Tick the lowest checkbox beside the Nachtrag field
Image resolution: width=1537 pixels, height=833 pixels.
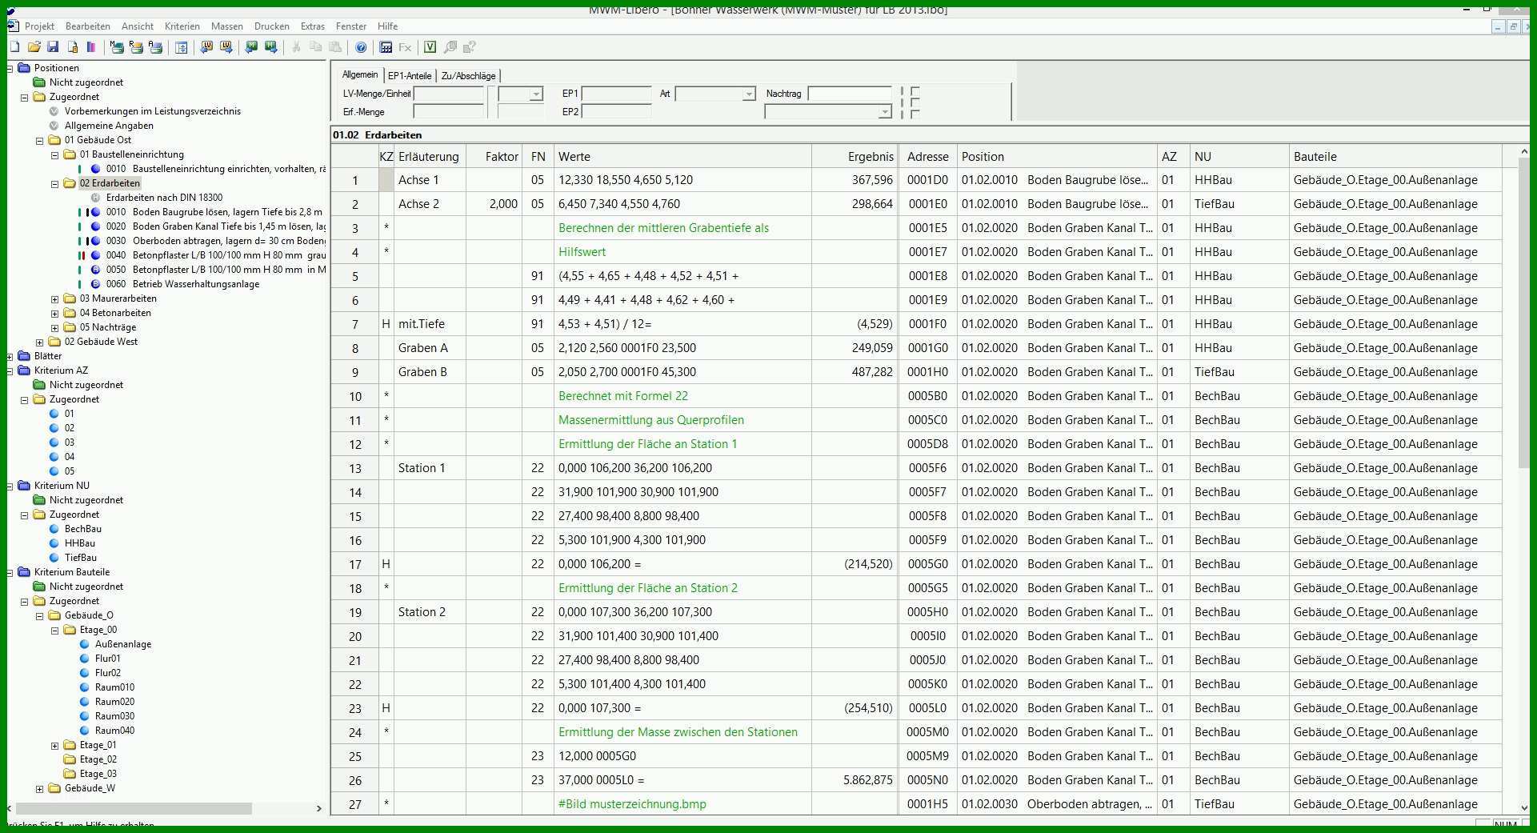915,114
